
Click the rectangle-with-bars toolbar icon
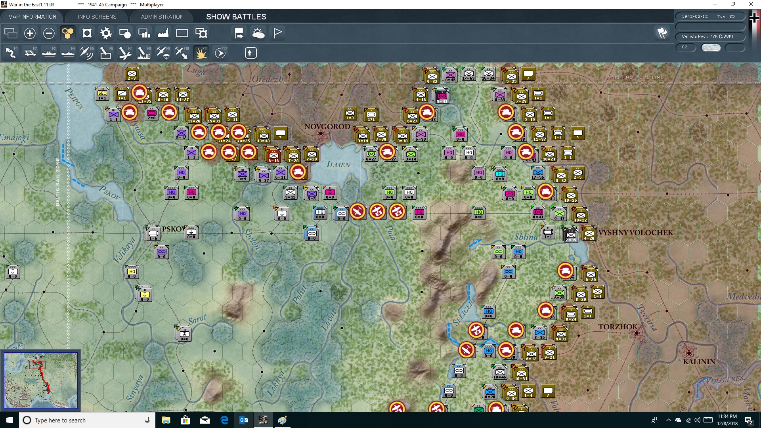144,33
